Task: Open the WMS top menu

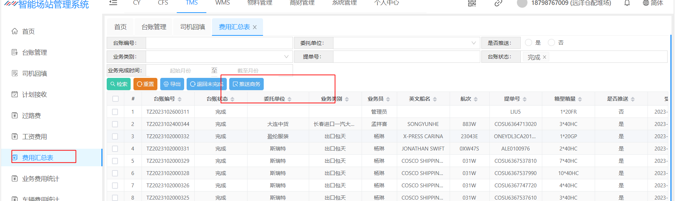Action: click(223, 3)
